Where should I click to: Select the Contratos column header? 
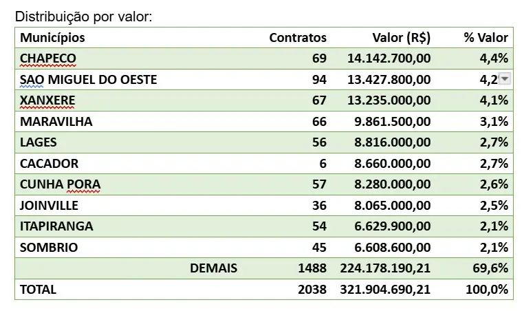pyautogui.click(x=297, y=37)
